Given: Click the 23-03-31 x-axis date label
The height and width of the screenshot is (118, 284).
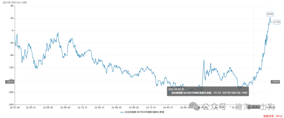Looking at the screenshot, I should [x=99, y=107].
